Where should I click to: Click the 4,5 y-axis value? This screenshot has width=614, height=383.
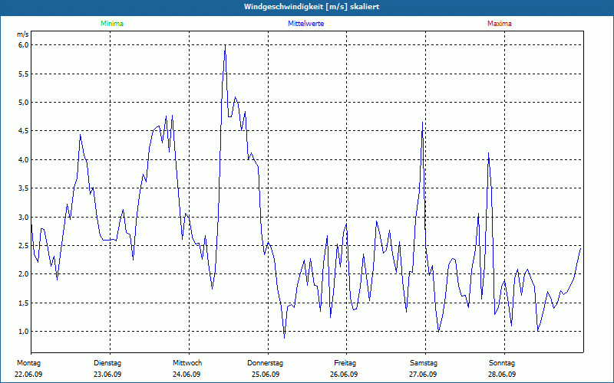coord(24,131)
